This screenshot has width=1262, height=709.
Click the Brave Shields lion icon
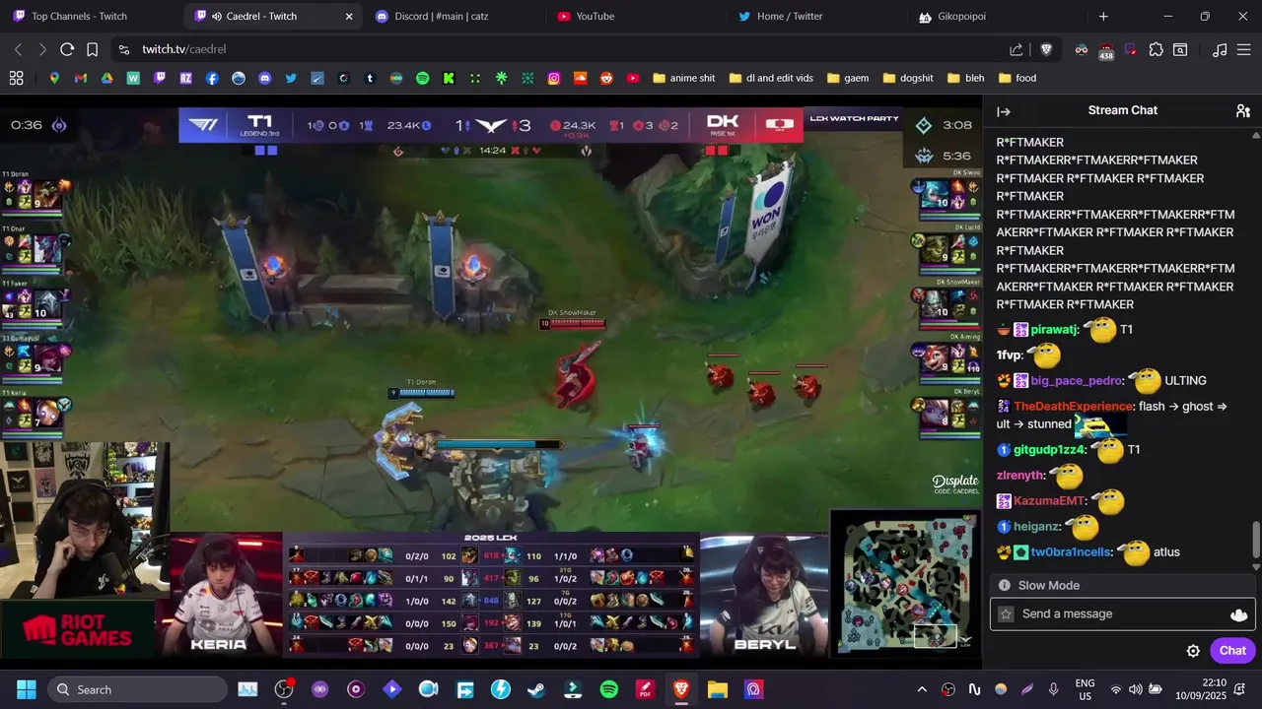tap(1046, 49)
